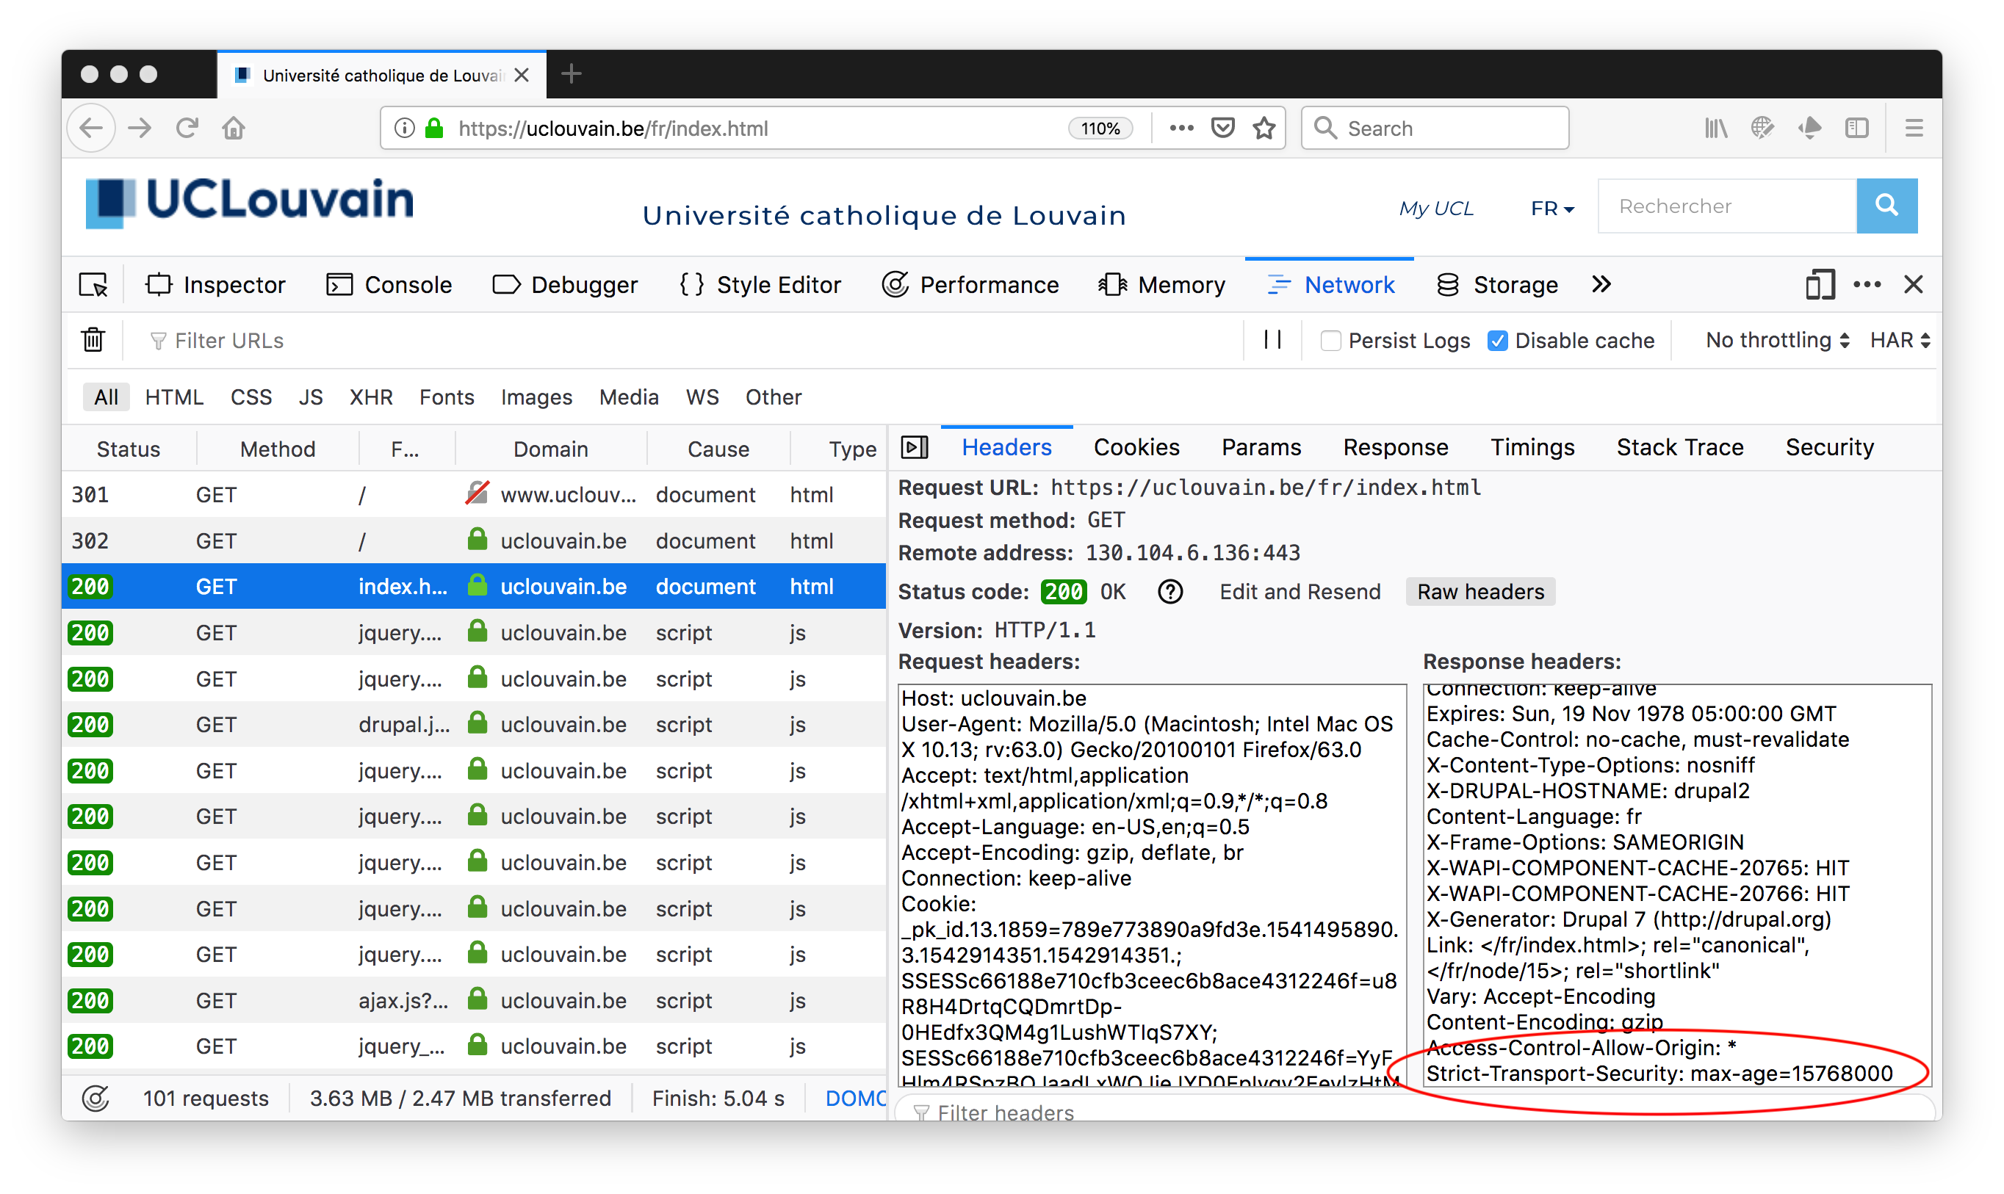
Task: Enable Persist Logs checkbox
Action: (x=1330, y=340)
